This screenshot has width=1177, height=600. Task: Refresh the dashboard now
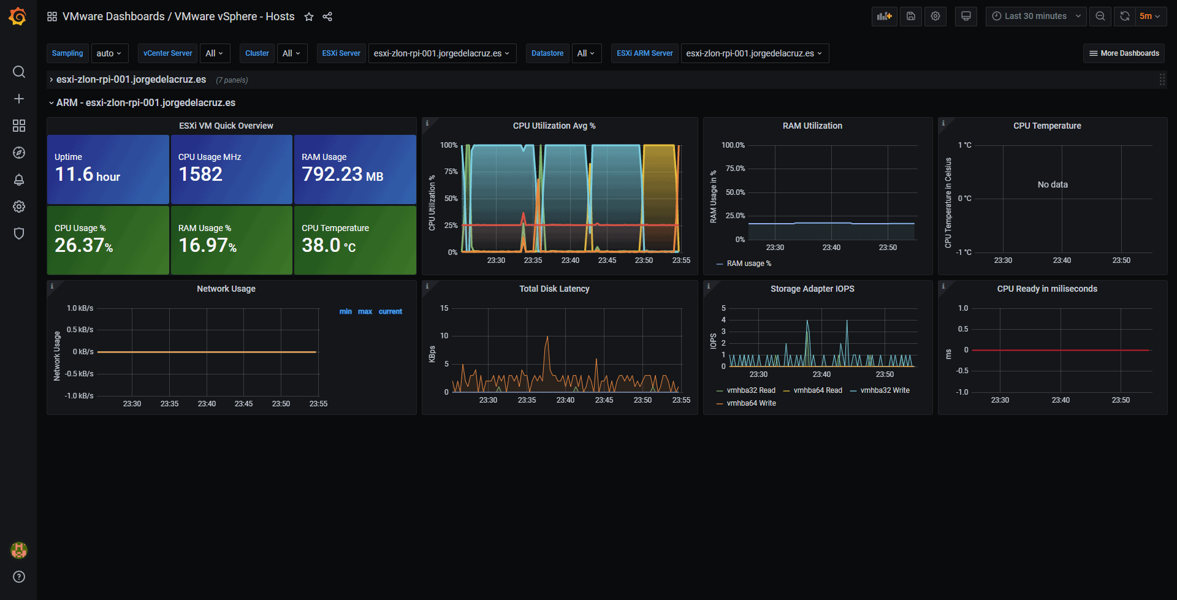(1124, 17)
